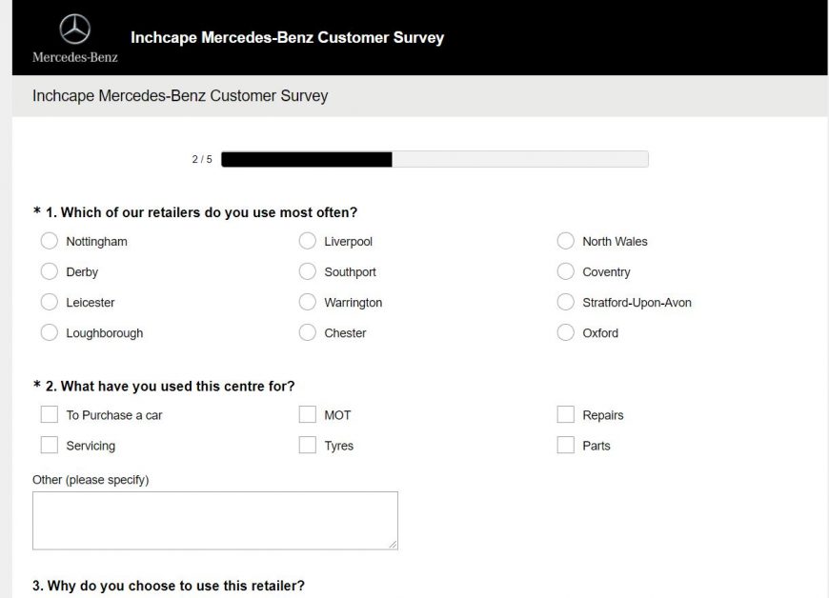Check the To Purchase a car box
829x598 pixels.
(50, 415)
